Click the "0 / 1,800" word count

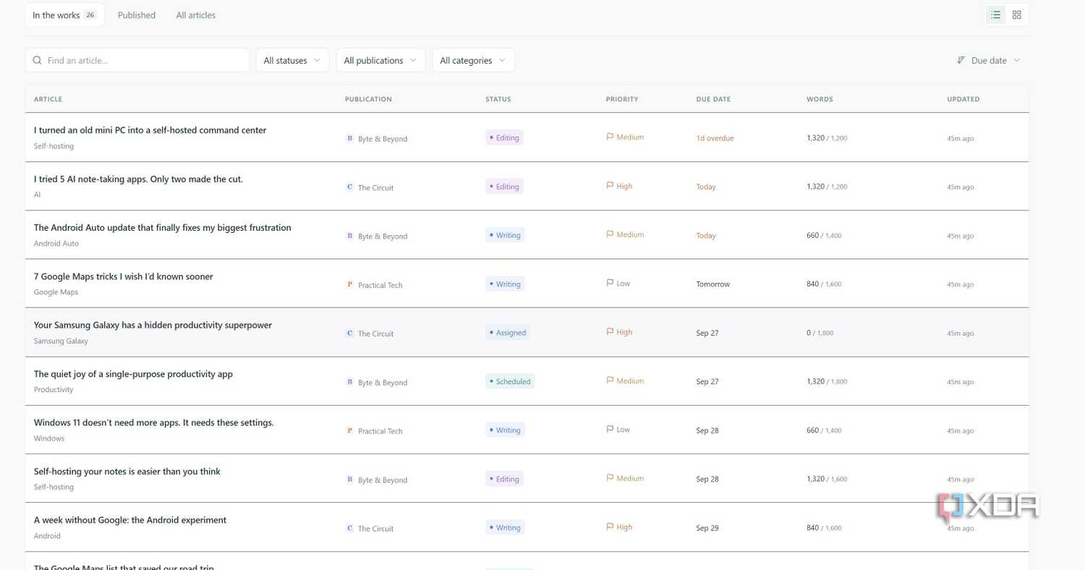[820, 333]
